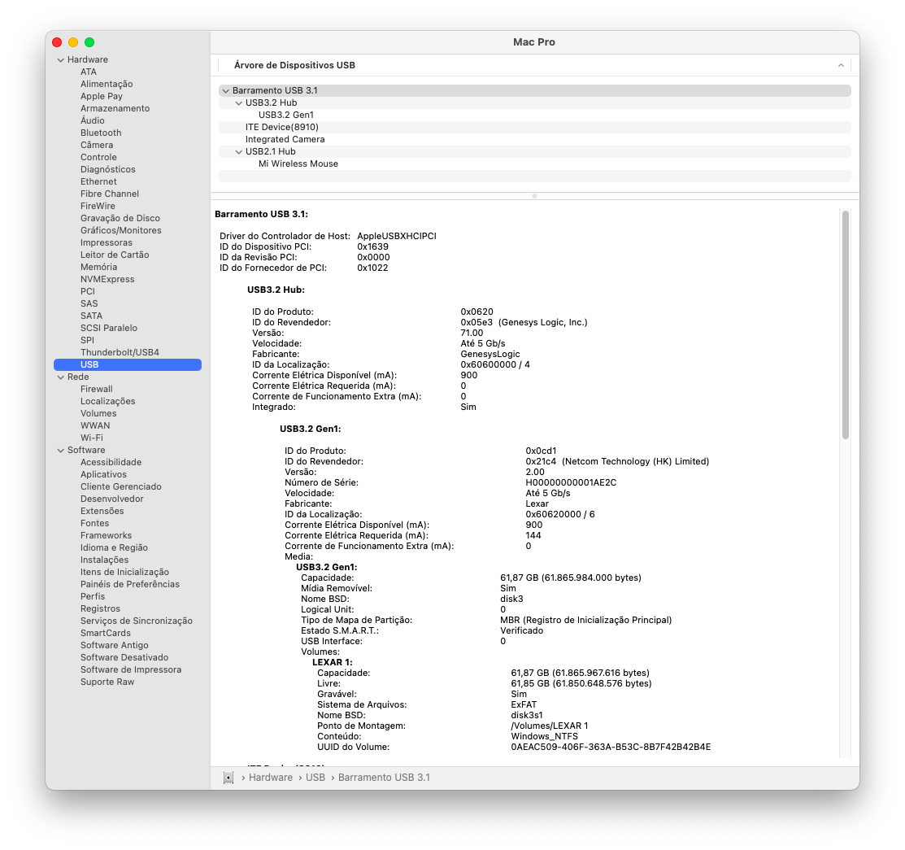Click the USB breadcrumb link at the bottom
The height and width of the screenshot is (850, 905).
[315, 778]
